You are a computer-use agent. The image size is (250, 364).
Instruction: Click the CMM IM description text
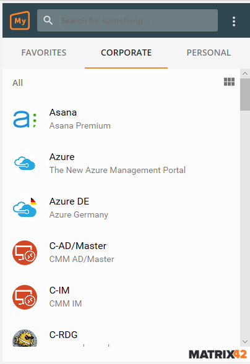(66, 303)
